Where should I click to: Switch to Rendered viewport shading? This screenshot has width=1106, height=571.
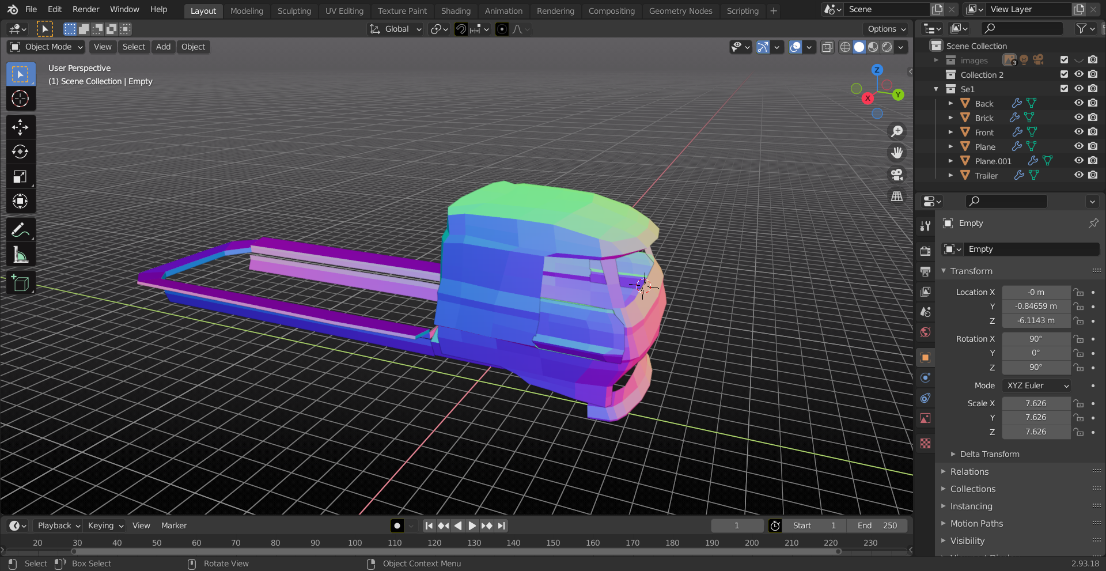887,47
